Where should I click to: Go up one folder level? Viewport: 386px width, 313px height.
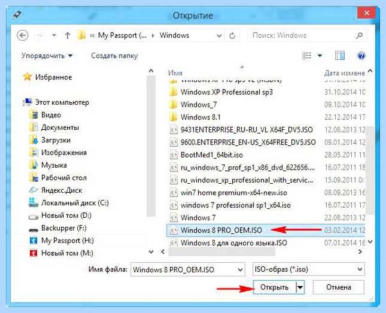[68, 35]
